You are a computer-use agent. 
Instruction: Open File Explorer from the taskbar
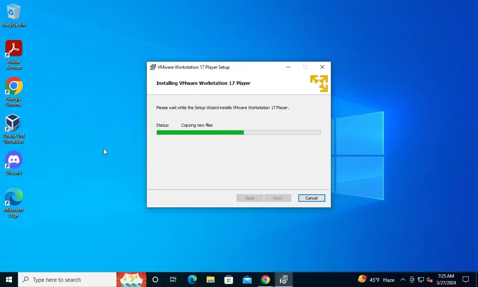210,280
